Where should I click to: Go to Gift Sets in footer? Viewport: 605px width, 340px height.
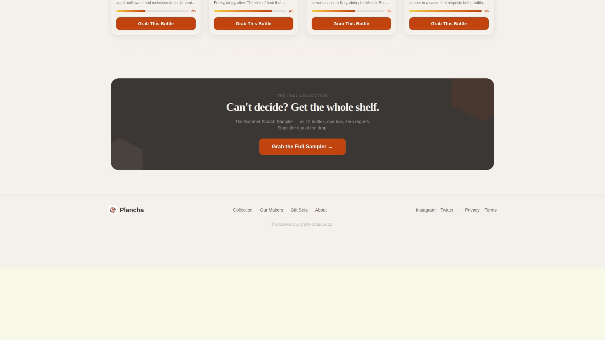[x=299, y=210]
